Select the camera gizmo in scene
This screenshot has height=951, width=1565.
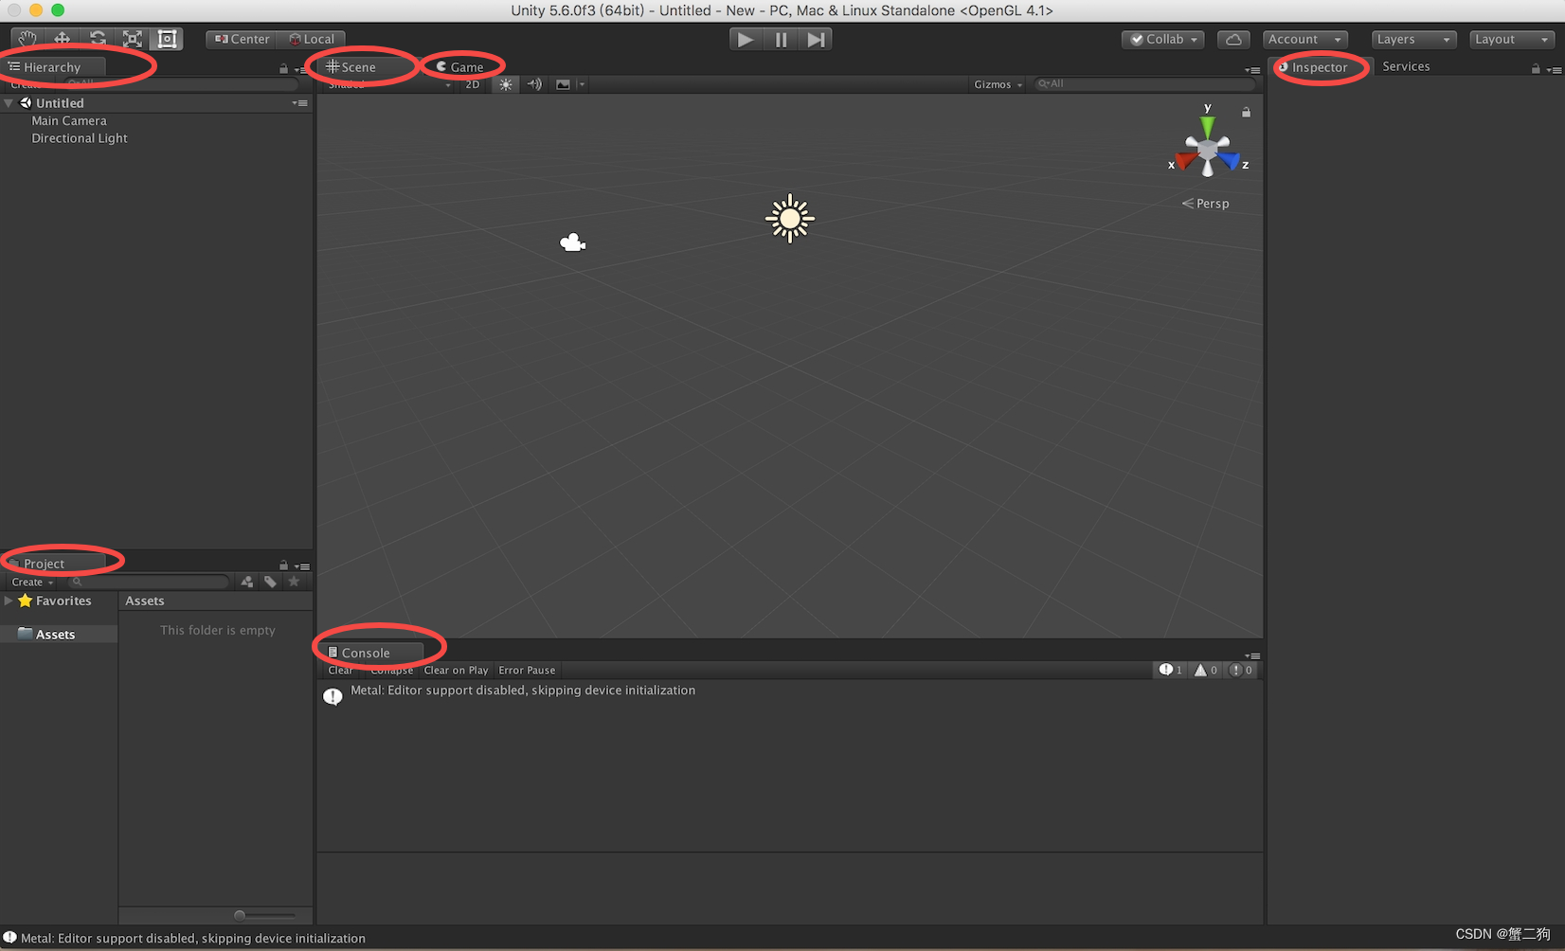572,243
